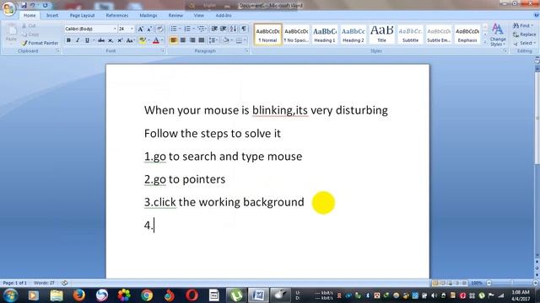Open the Paragraph dialog launcher
Viewport: 540px width, 303px height.
247,50
